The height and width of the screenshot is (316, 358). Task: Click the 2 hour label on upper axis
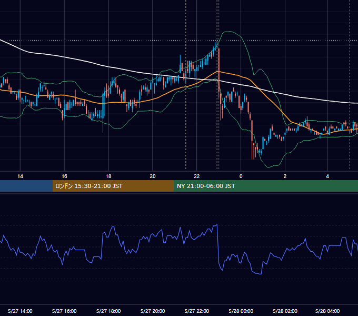(x=285, y=176)
